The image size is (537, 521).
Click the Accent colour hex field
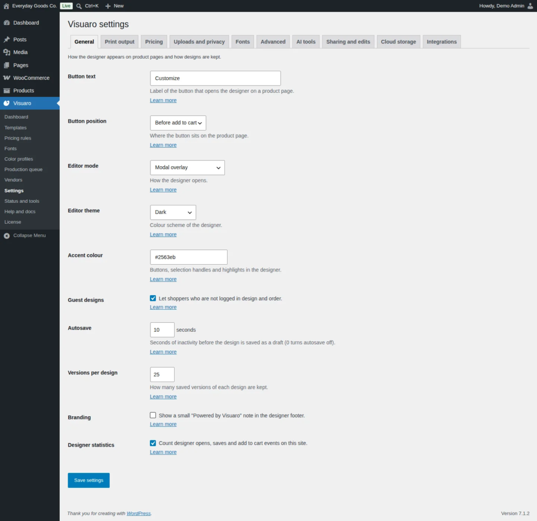189,257
